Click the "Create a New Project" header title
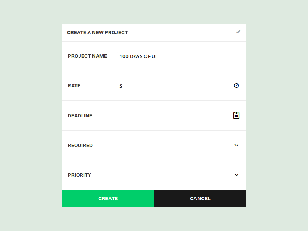 97,33
